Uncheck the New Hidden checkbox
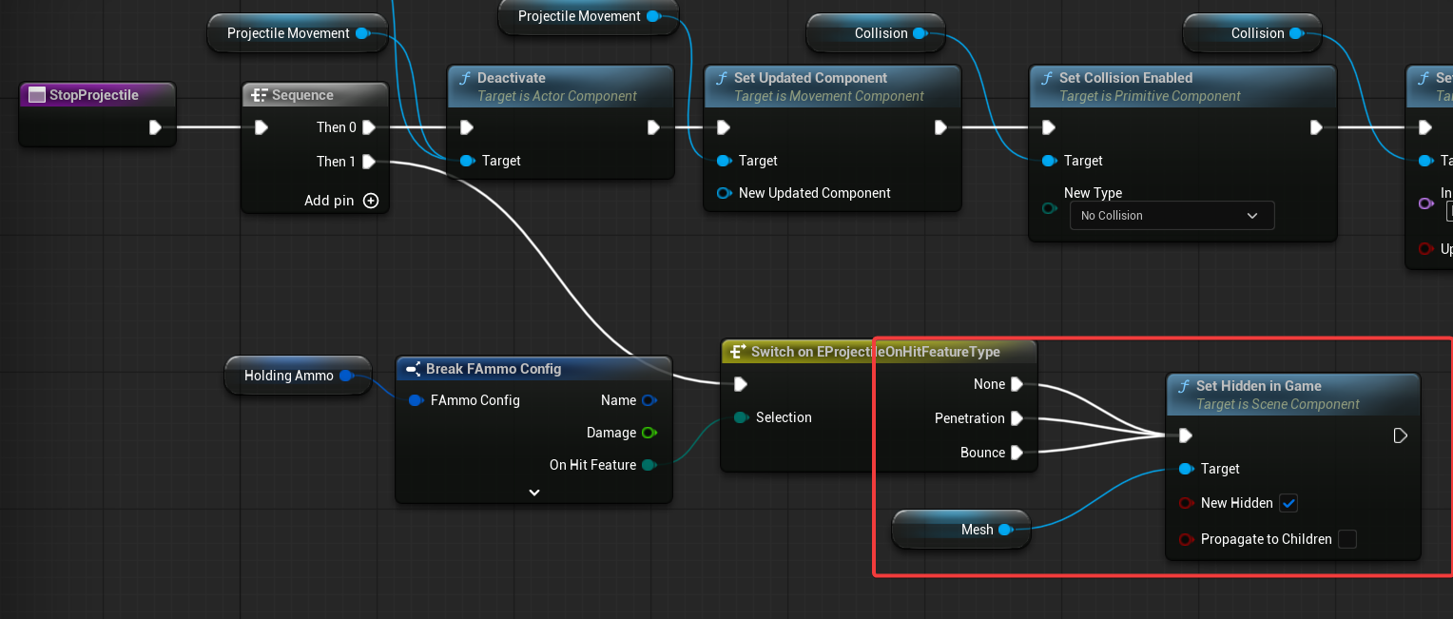1453x619 pixels. 1288,503
